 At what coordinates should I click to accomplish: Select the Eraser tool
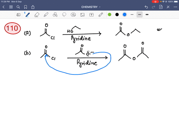click(37, 15)
